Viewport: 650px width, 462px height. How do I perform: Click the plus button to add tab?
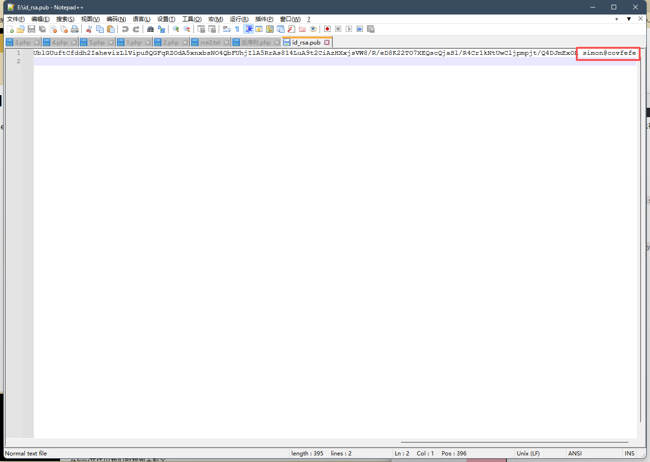point(617,19)
